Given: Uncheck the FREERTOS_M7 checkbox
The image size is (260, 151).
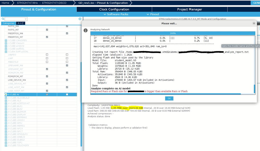Looking at the screenshot, I should pos(47,37).
